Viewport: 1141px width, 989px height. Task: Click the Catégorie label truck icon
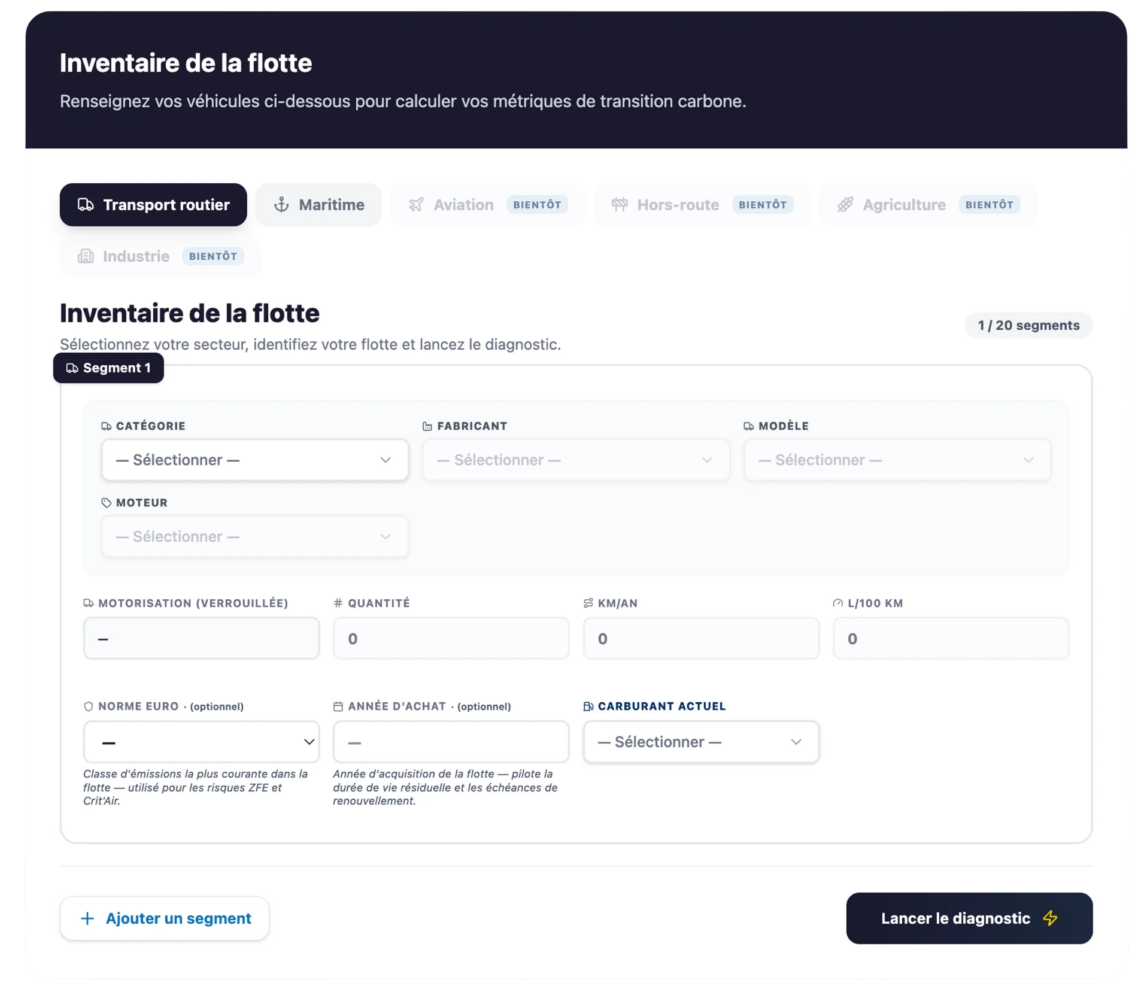[x=106, y=426]
